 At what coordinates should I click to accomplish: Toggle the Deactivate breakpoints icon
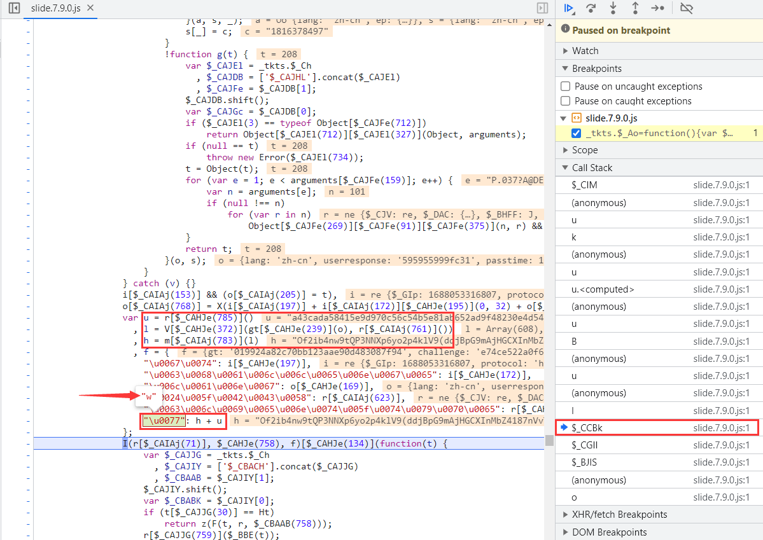(686, 8)
